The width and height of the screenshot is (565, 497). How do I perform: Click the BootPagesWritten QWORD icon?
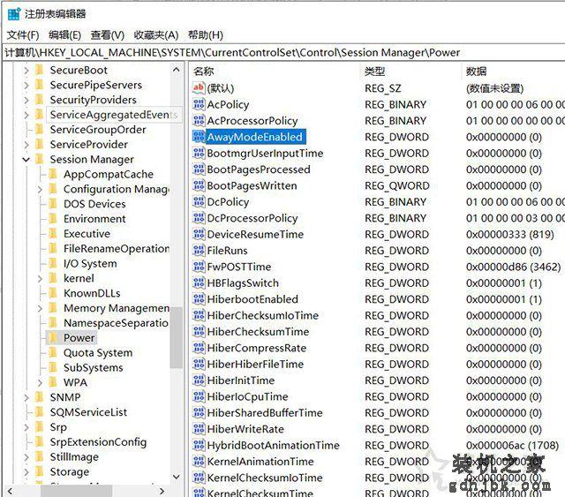199,185
